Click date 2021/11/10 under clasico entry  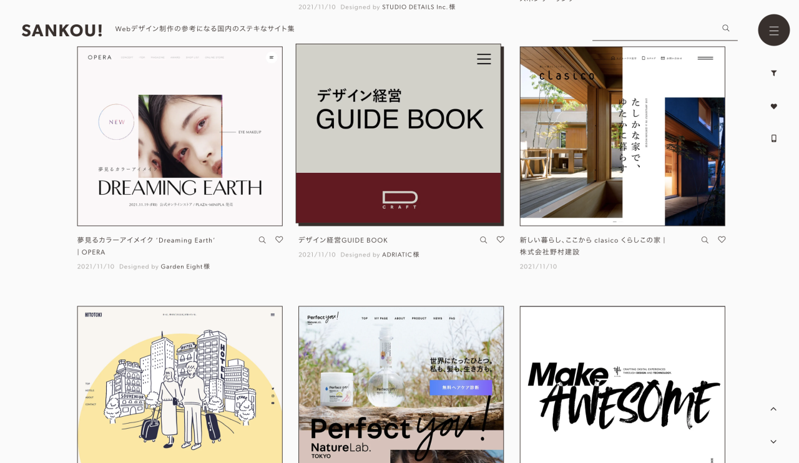coord(539,266)
